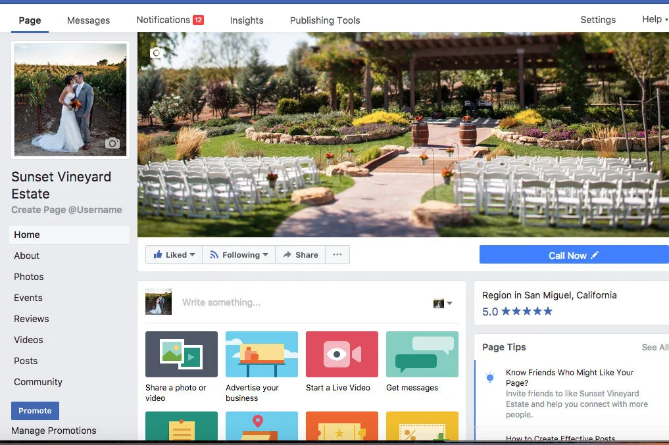Open the post-as identity selector dropdown

pos(443,303)
